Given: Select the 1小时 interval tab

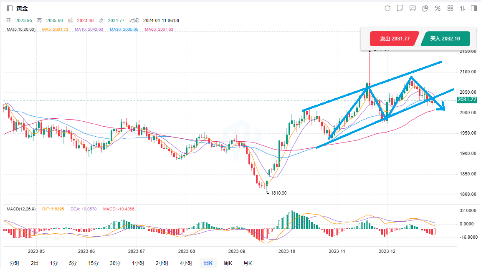Looking at the screenshot, I should tap(138, 263).
